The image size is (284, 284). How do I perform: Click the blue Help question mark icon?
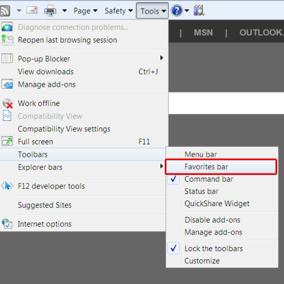coord(177,10)
